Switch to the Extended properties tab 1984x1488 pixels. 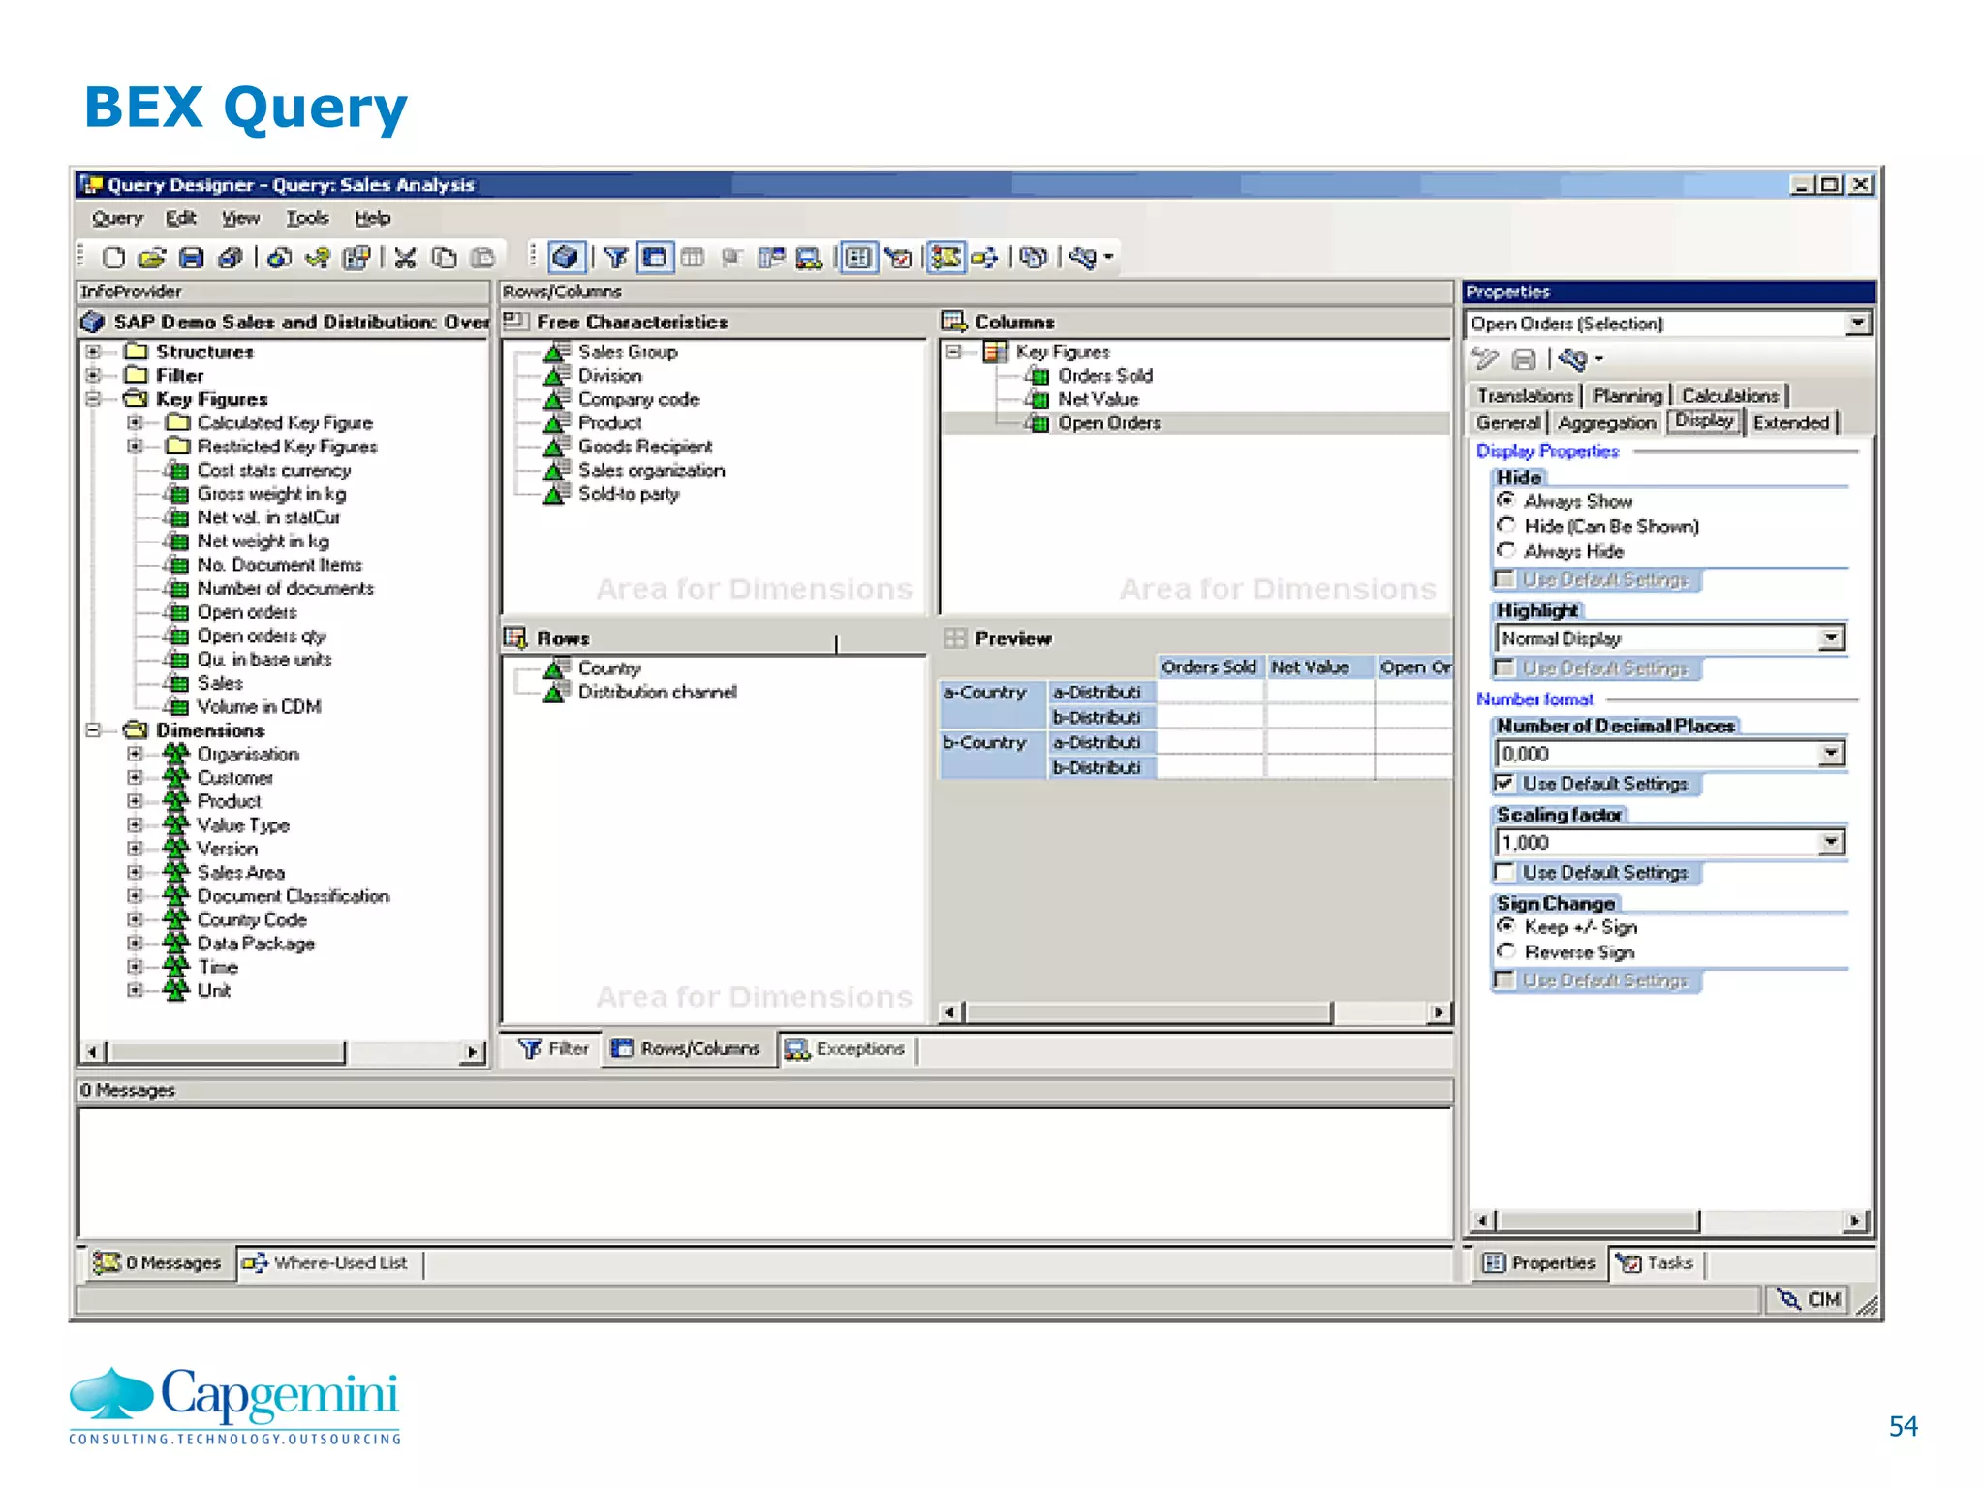[x=1790, y=422]
